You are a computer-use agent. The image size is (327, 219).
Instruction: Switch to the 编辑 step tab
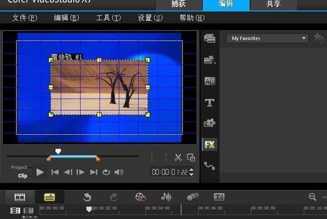[226, 4]
